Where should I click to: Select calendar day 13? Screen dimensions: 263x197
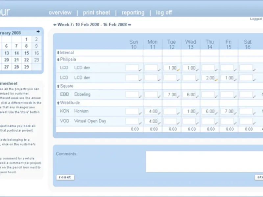pos(7,53)
